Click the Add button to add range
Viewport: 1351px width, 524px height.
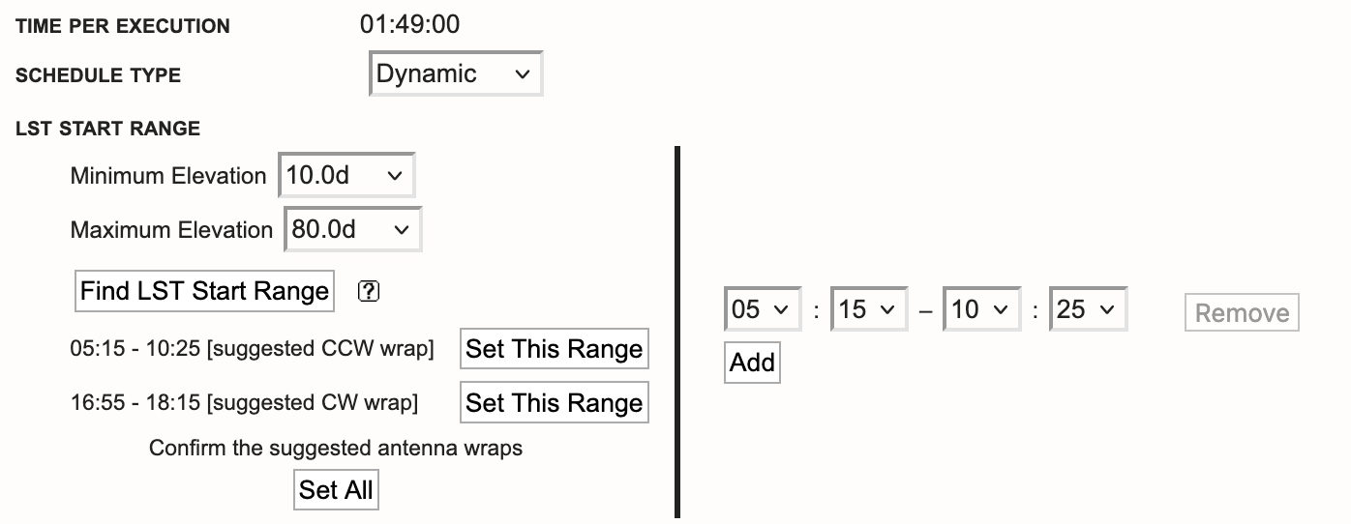(x=752, y=363)
